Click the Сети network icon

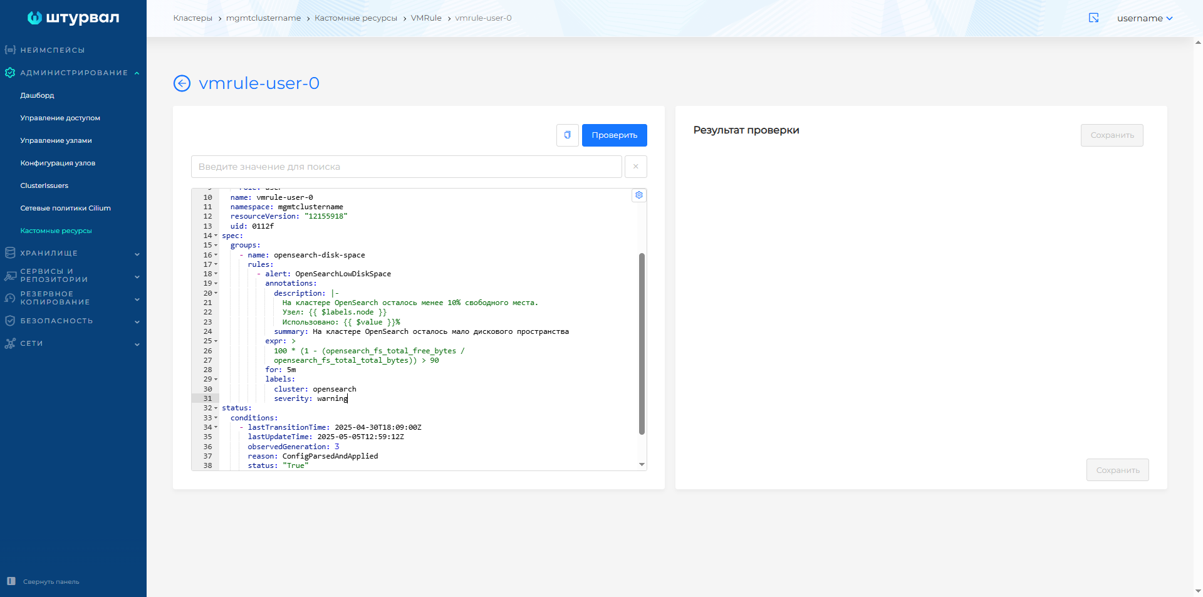coord(10,343)
